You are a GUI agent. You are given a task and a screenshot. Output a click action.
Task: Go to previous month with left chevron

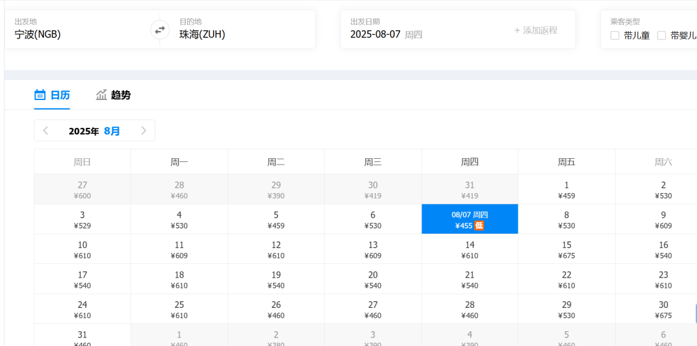(x=45, y=131)
